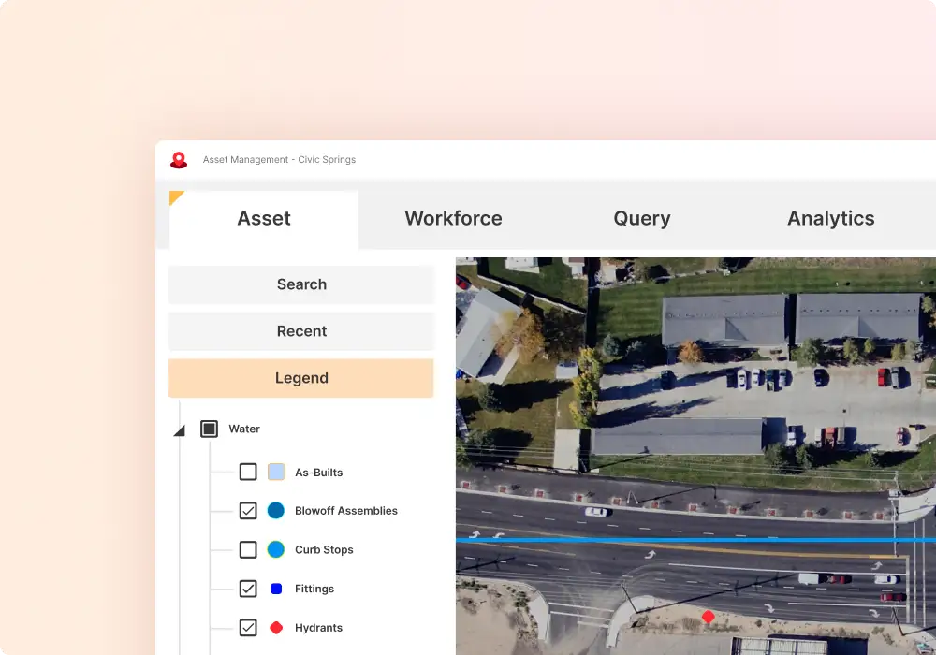Image resolution: width=936 pixels, height=655 pixels.
Task: Click the As-Builts light blue square icon
Action: 276,472
